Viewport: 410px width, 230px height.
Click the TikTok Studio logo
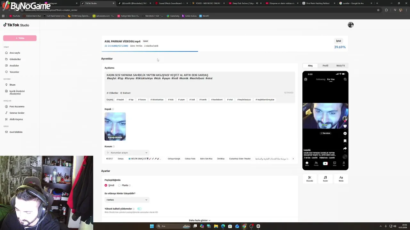(16, 25)
